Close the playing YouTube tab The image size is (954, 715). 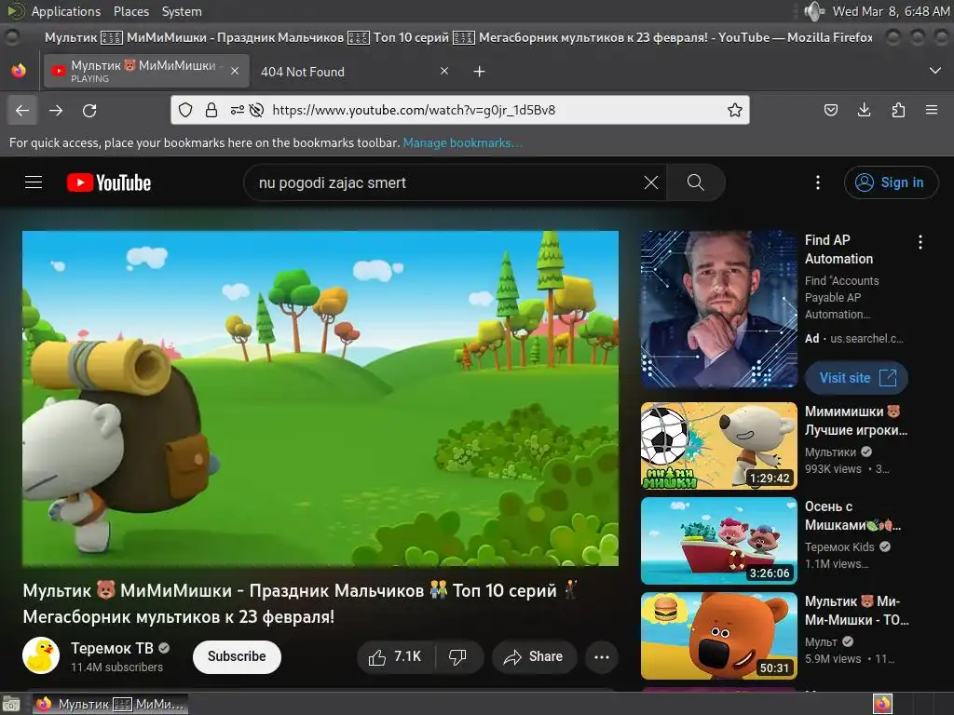(x=235, y=71)
